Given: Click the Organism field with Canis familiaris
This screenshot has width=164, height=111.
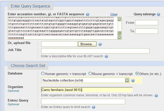Looking at the screenshot, I should [87, 90].
